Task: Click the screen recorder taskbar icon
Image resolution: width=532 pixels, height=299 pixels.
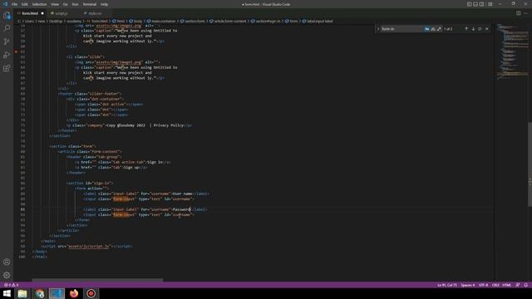Action: click(x=91, y=293)
